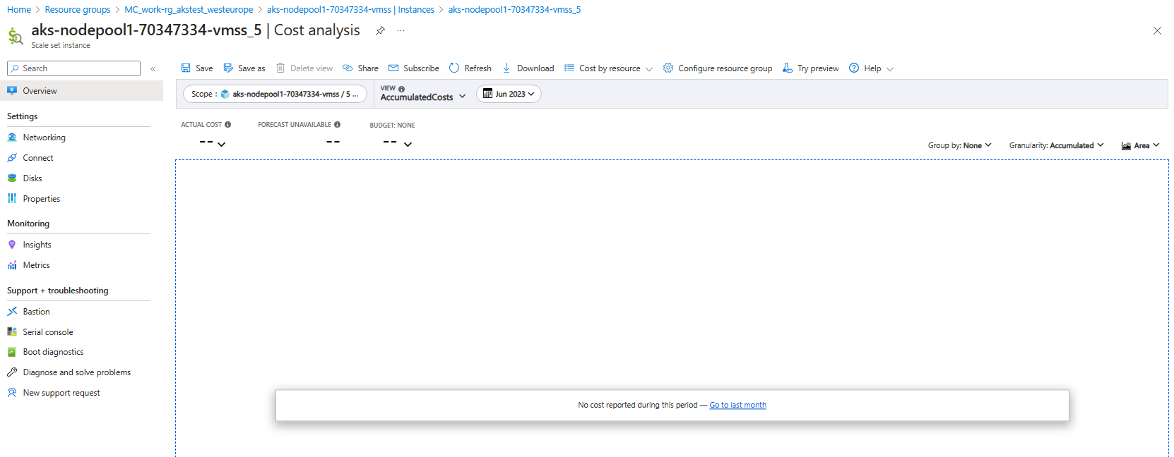Follow the Go to last month link

(737, 405)
